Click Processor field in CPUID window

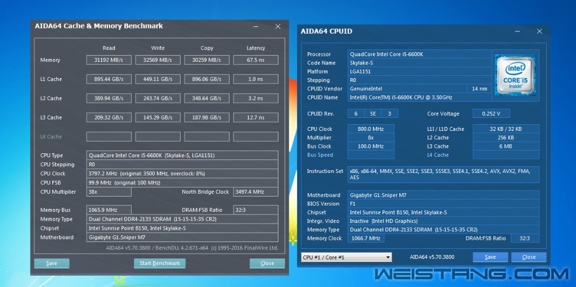[420, 54]
